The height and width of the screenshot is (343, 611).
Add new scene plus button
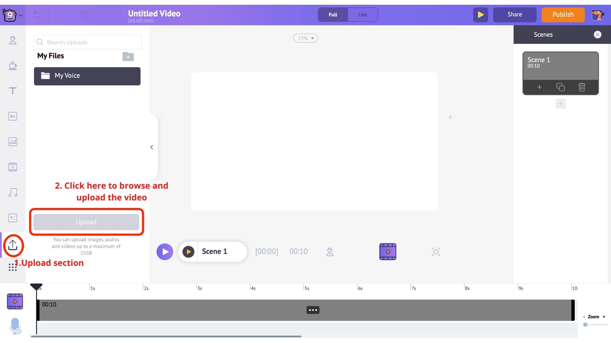[x=561, y=104]
